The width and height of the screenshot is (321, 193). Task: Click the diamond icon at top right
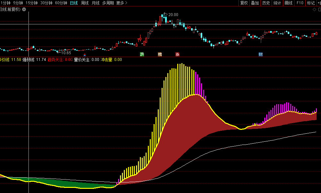tap(314, 10)
